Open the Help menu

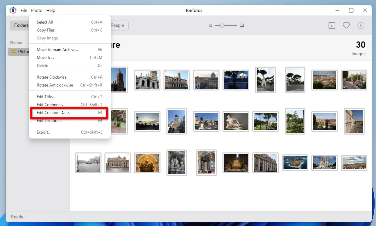point(51,10)
